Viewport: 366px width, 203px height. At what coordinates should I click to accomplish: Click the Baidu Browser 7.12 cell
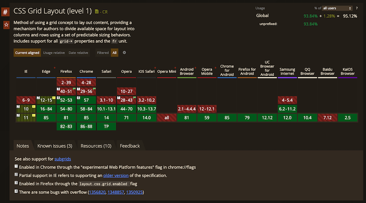(327, 118)
